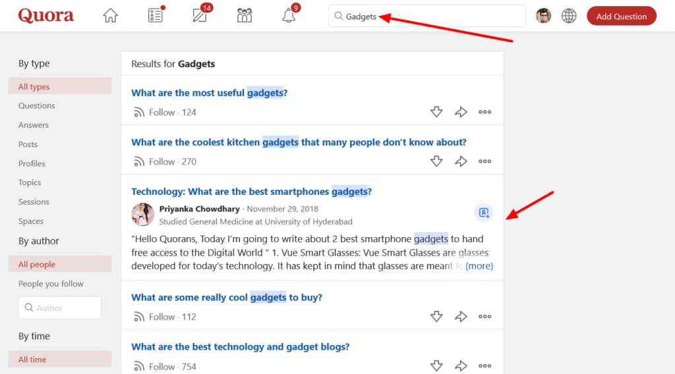The image size is (675, 374).
Task: Open more options for cool gadgets to buy
Action: [x=484, y=317]
